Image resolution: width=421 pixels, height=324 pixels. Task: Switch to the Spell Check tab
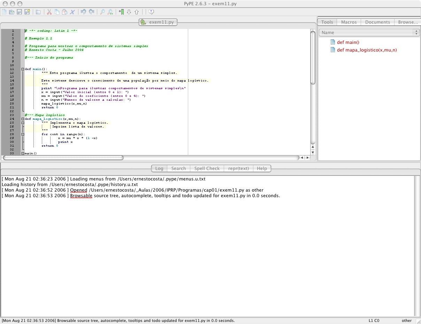coord(207,168)
